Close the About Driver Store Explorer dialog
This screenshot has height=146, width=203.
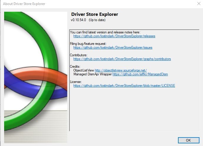[x=199, y=4]
